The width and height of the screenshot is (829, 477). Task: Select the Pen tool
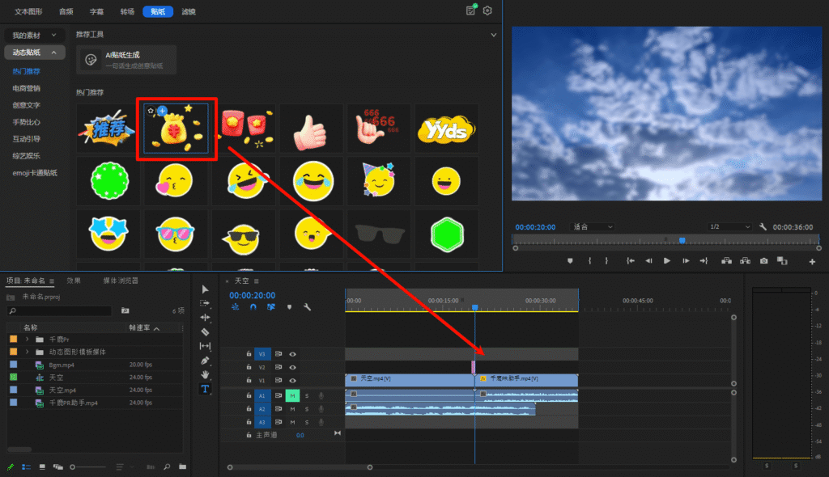pos(205,360)
